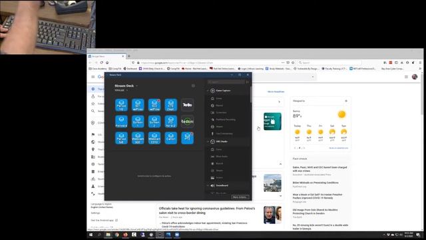Open Stream Deck settings gear
This screenshot has width=426, height=240.
click(193, 86)
